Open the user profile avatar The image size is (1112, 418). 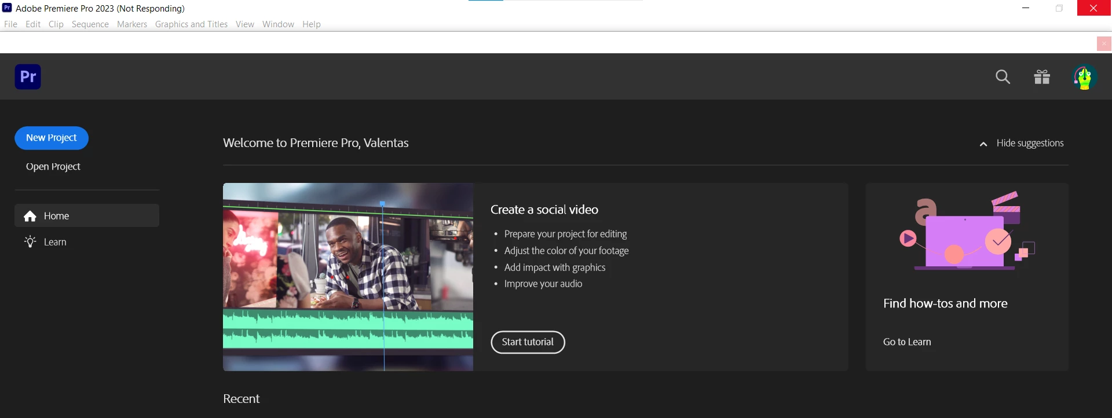(x=1084, y=77)
